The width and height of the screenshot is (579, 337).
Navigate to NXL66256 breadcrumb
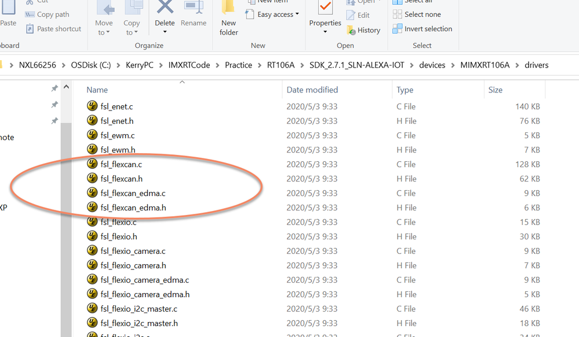coord(37,65)
